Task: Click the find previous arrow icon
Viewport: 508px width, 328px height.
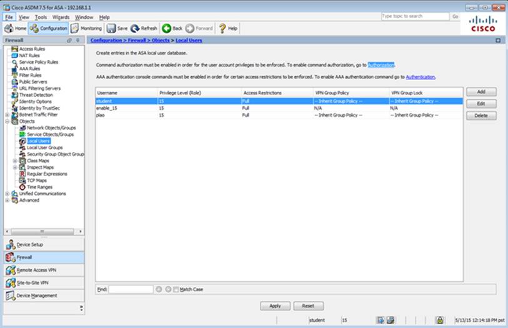Action: (159, 289)
